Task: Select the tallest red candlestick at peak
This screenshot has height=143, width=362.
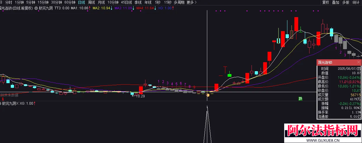Action: 296,24
